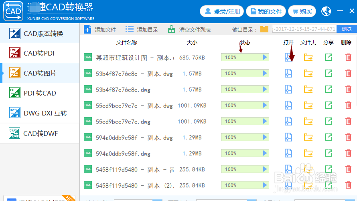Open converted 53b4f87c76c8c - 副本.dwg file
This screenshot has height=201, width=357.
[x=288, y=73]
